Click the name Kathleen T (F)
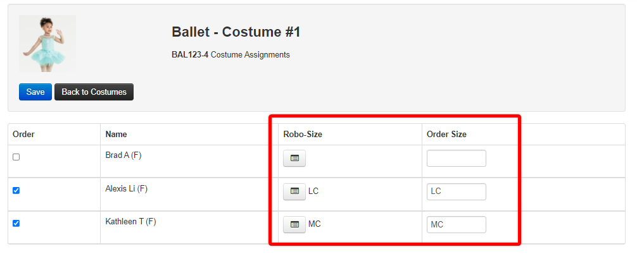Image resolution: width=637 pixels, height=254 pixels. [131, 222]
